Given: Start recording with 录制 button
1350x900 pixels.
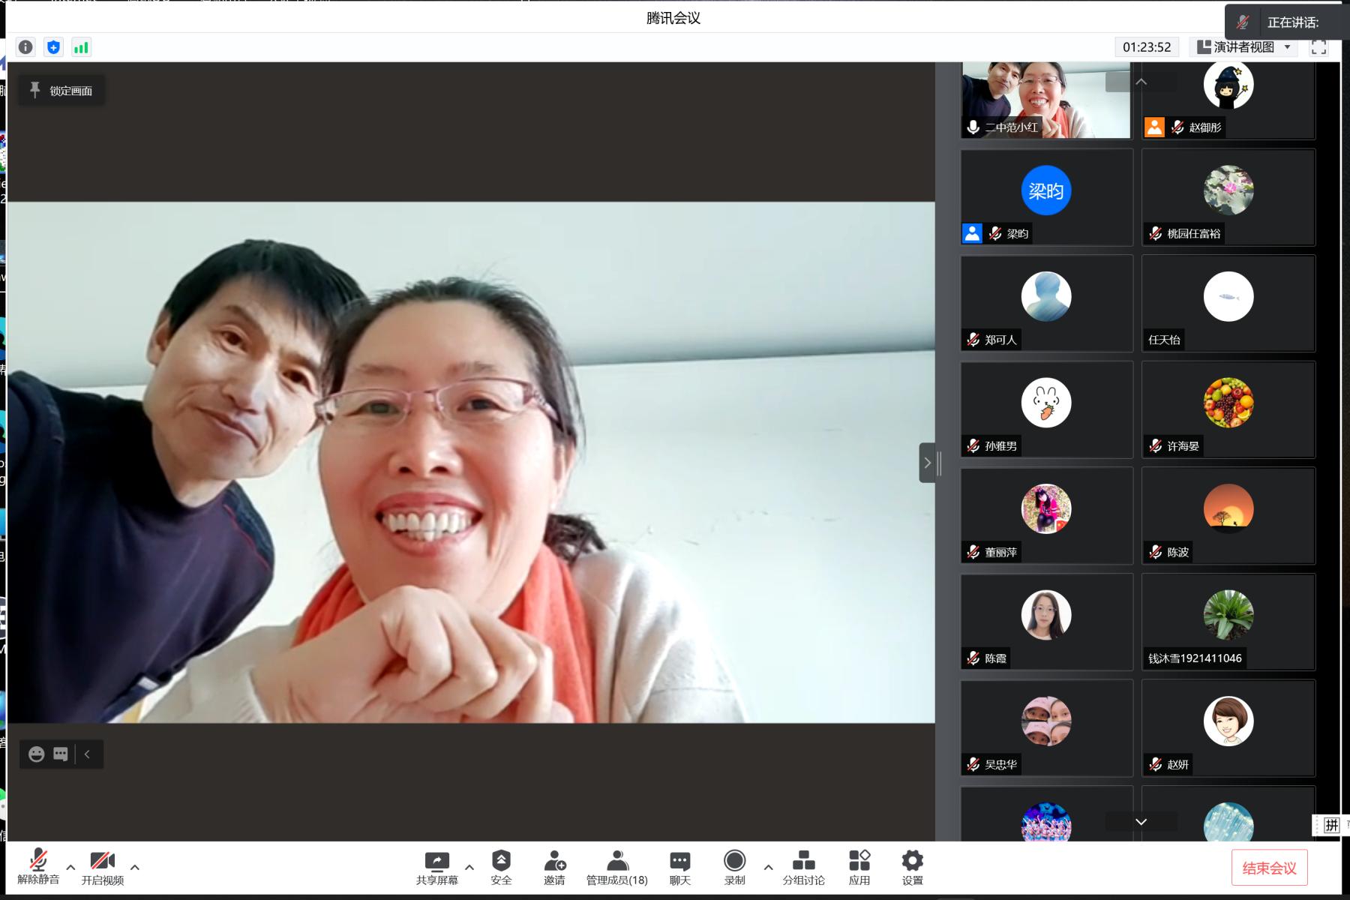Looking at the screenshot, I should [x=734, y=867].
